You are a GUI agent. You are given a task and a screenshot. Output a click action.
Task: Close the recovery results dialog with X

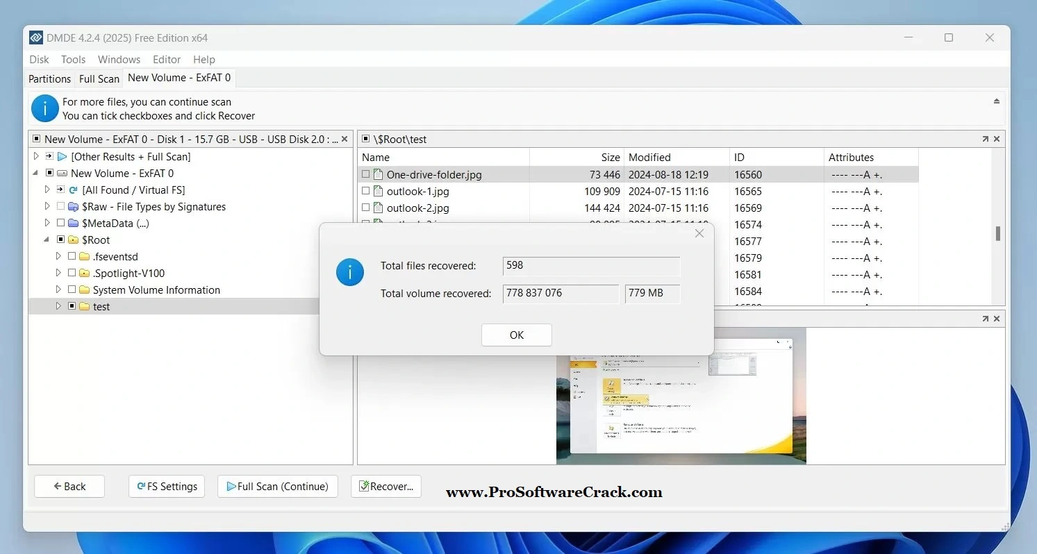pyautogui.click(x=699, y=233)
